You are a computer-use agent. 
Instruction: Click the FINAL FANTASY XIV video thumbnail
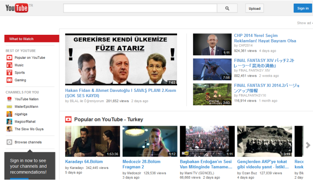212,69
